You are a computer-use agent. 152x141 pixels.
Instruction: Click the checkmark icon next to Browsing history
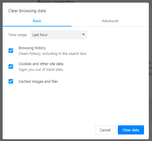11,51
